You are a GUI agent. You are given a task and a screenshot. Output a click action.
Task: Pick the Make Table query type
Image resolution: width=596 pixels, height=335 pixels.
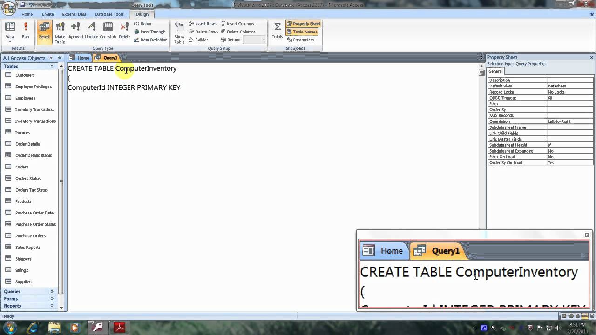coord(60,32)
